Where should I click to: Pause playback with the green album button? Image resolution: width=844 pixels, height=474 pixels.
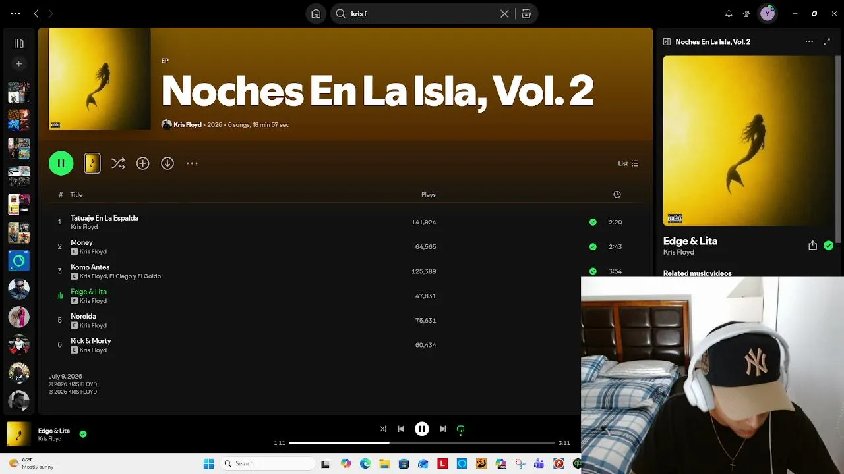(61, 163)
